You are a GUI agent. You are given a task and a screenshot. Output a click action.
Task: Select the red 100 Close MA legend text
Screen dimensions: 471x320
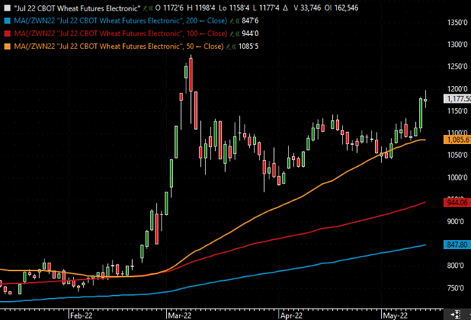tap(121, 34)
